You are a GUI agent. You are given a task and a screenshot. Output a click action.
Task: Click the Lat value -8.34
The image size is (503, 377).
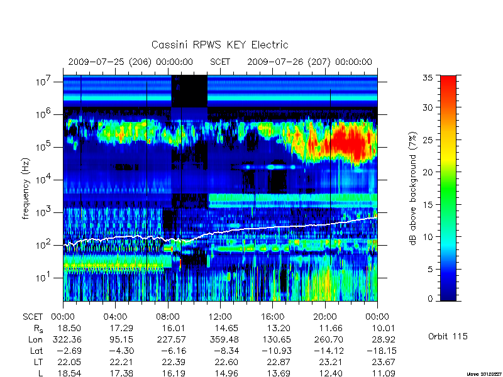point(226,351)
